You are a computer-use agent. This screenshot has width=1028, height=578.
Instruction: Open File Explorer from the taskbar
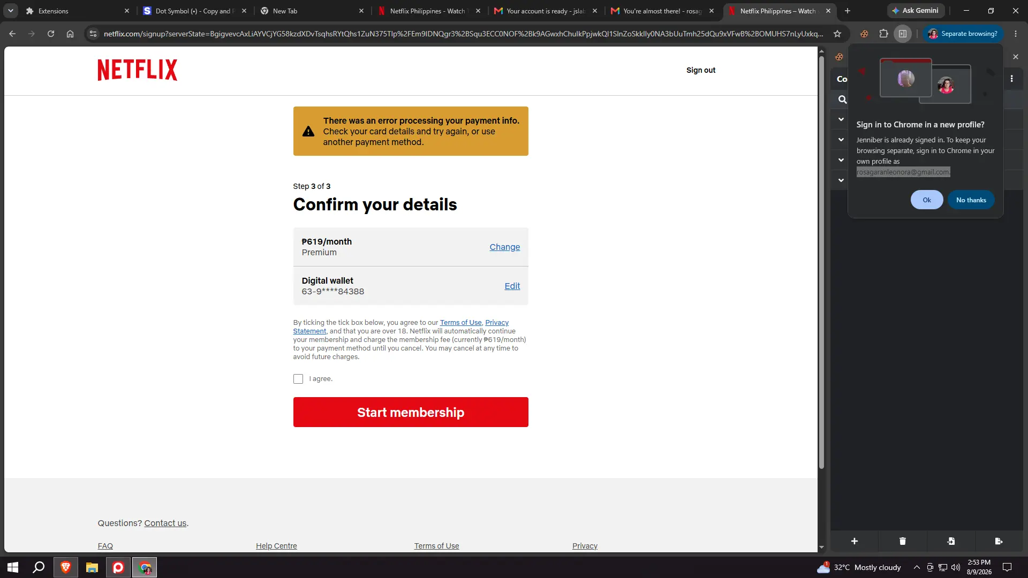92,567
